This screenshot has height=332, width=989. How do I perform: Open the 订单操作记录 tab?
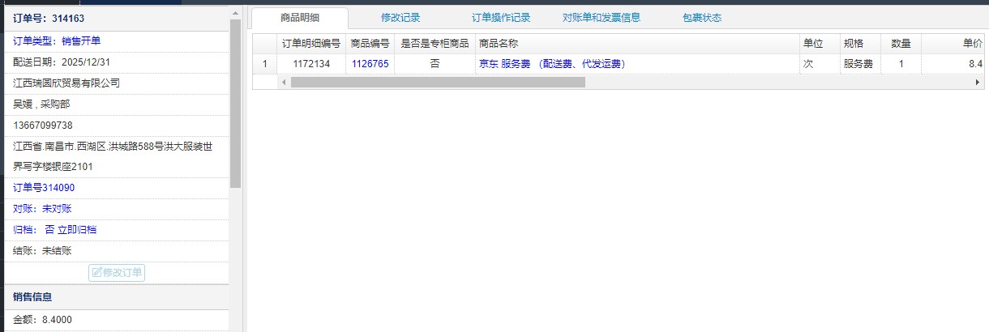pyautogui.click(x=501, y=18)
